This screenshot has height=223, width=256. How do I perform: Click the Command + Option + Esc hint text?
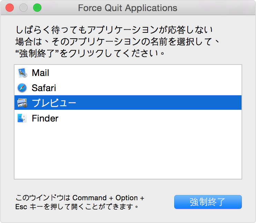pos(80,202)
